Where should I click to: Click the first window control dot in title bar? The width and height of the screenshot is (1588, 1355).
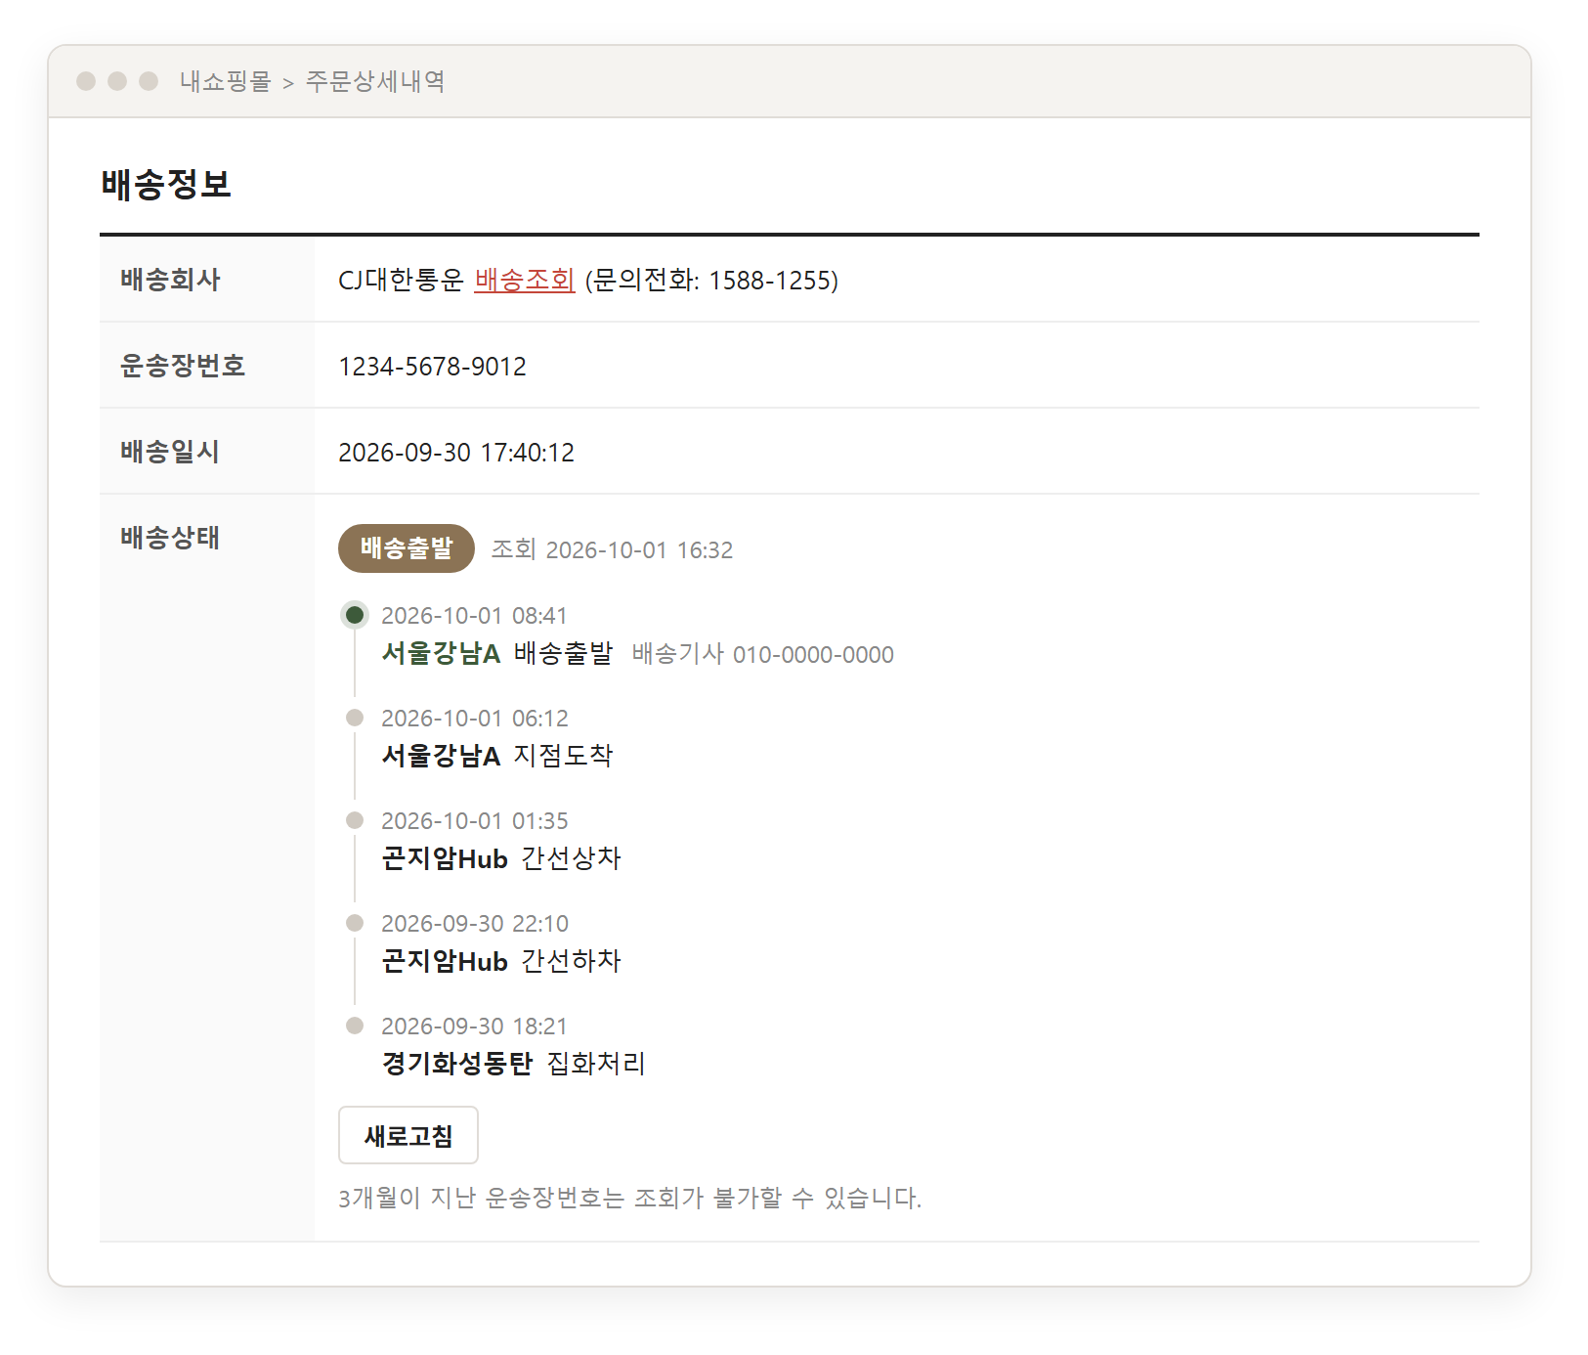click(86, 81)
